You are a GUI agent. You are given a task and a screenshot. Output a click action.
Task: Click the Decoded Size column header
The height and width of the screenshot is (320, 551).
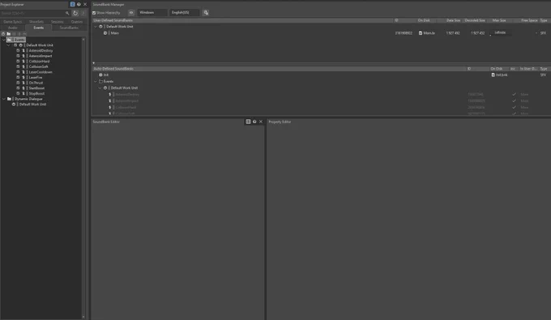475,20
